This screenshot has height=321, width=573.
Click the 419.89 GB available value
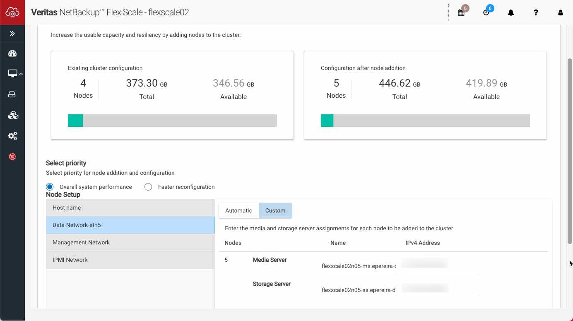click(486, 83)
